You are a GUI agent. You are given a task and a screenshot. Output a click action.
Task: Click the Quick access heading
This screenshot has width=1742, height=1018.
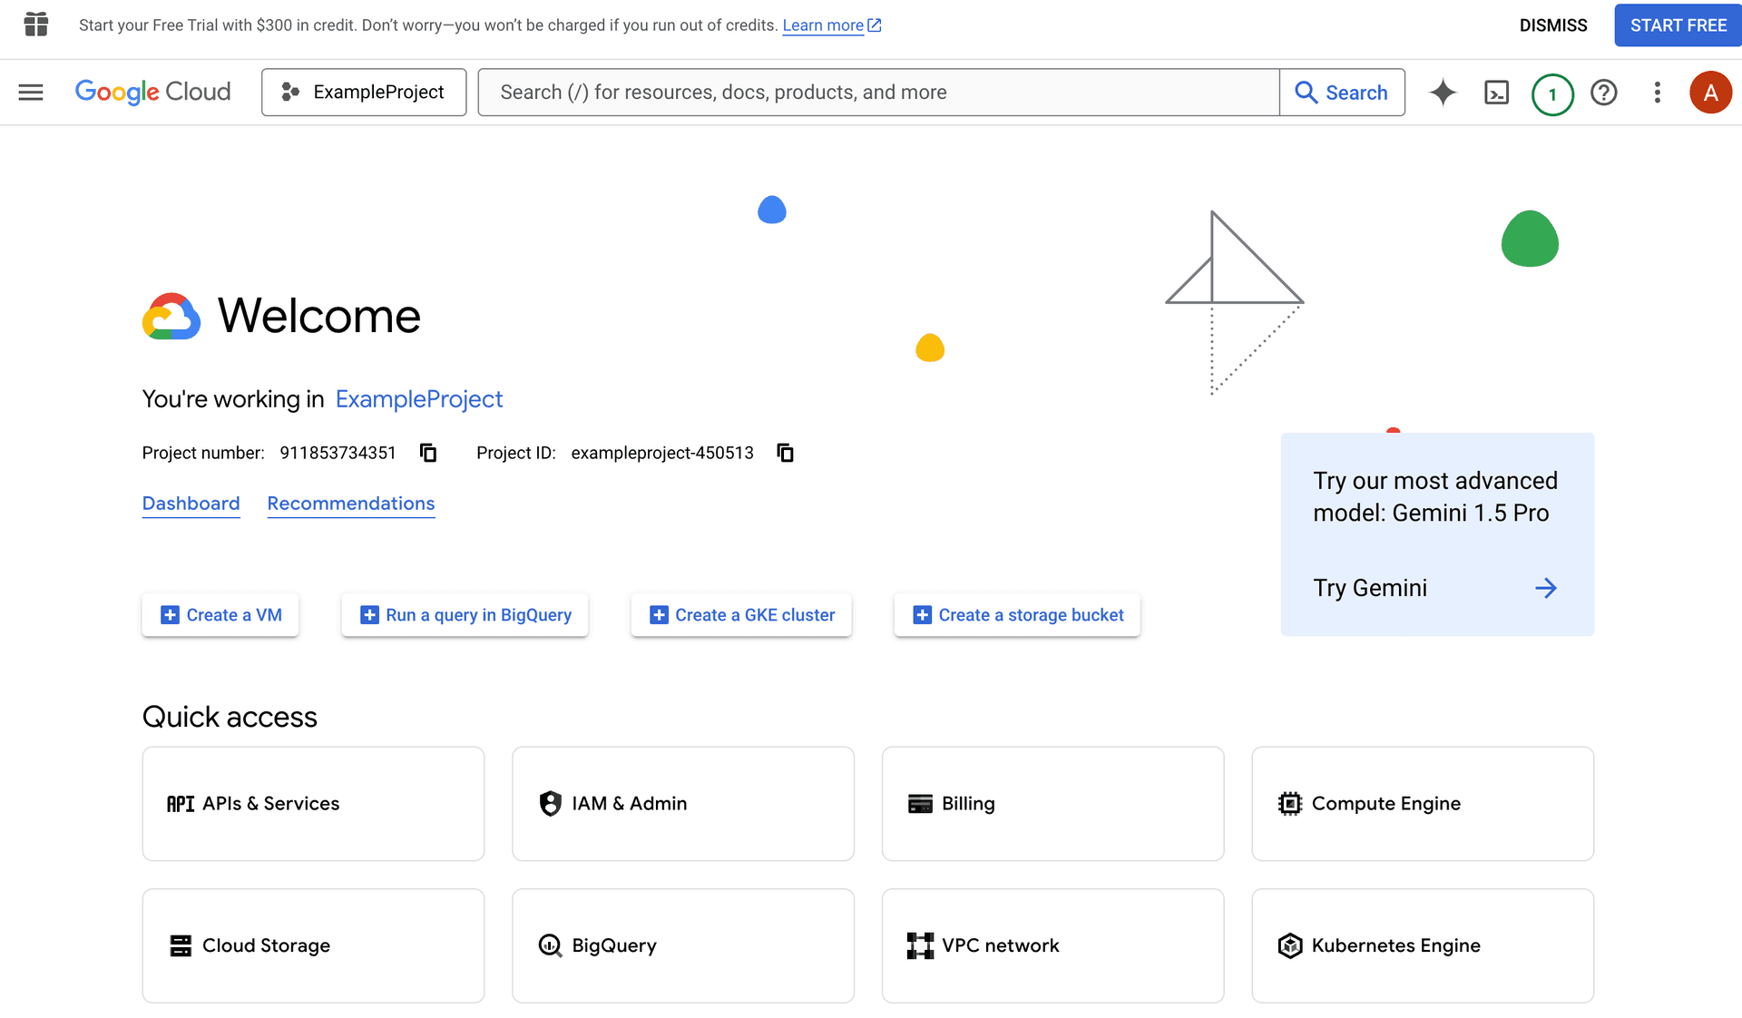tap(230, 717)
